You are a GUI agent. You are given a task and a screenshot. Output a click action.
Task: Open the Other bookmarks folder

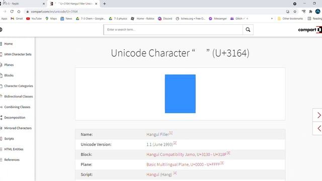click(290, 19)
